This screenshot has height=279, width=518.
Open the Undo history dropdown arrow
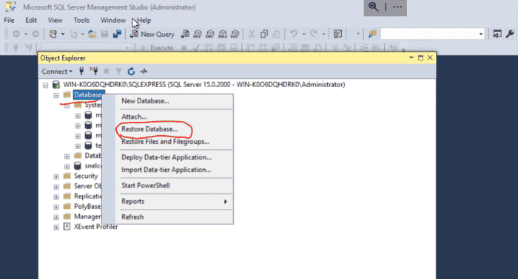point(303,34)
